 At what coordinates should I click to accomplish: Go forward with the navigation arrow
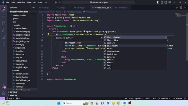(60, 2)
